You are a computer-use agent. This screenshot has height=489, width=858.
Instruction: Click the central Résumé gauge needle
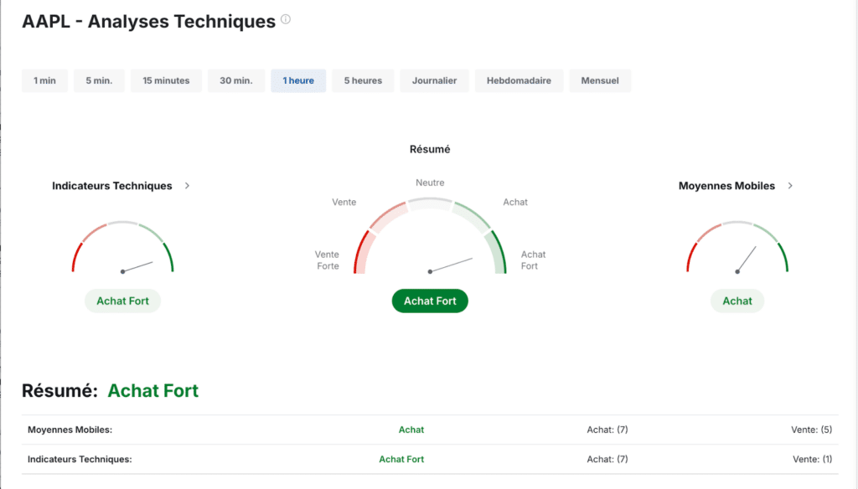click(x=451, y=265)
